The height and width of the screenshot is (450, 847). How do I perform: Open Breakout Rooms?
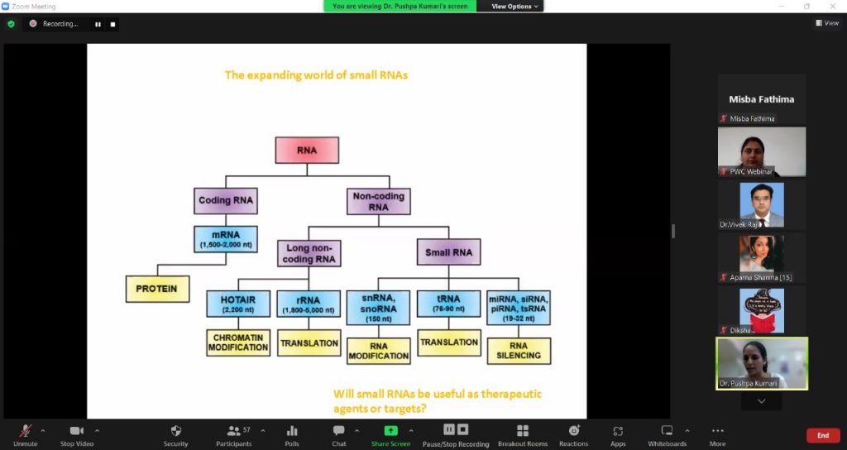click(x=523, y=432)
